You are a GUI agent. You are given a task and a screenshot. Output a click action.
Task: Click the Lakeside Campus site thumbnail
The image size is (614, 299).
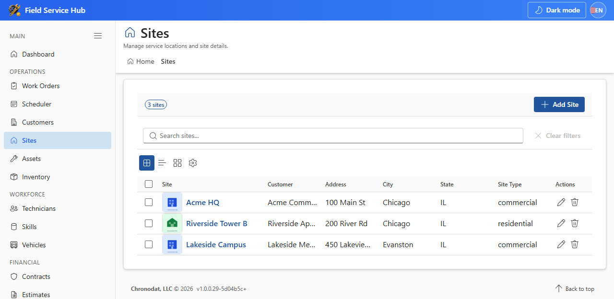172,244
